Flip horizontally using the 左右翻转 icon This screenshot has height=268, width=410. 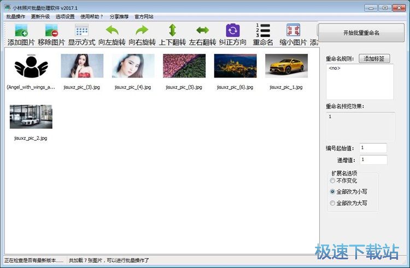(x=202, y=31)
